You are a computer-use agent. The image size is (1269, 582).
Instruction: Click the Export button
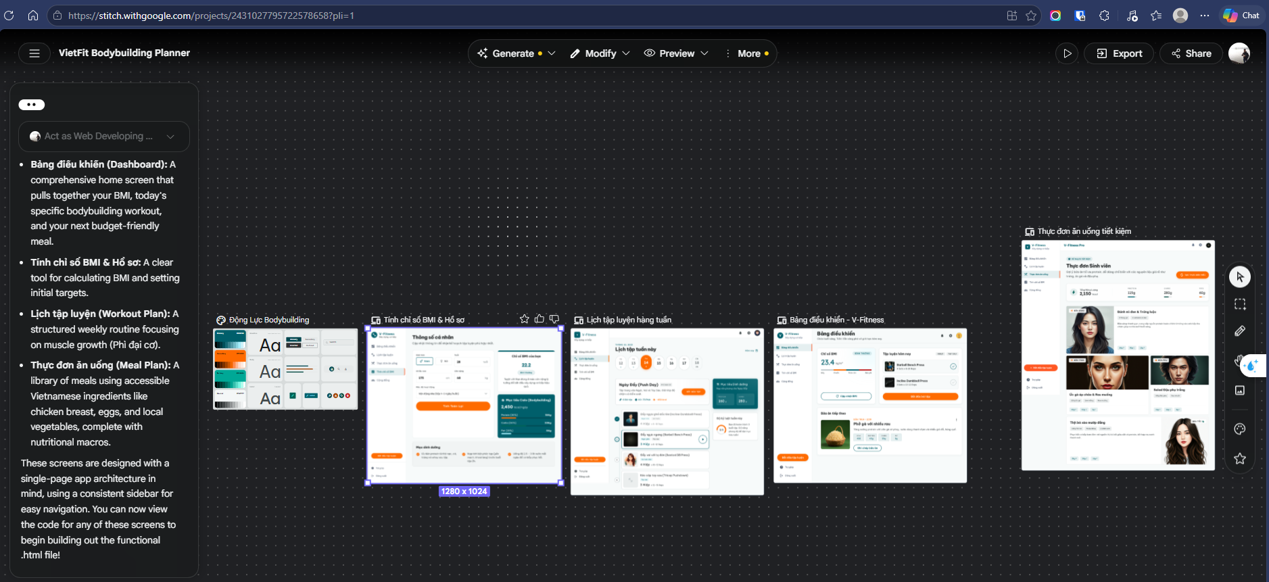1119,53
